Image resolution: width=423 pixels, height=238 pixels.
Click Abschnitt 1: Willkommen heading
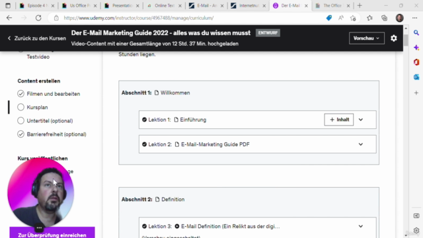(156, 93)
